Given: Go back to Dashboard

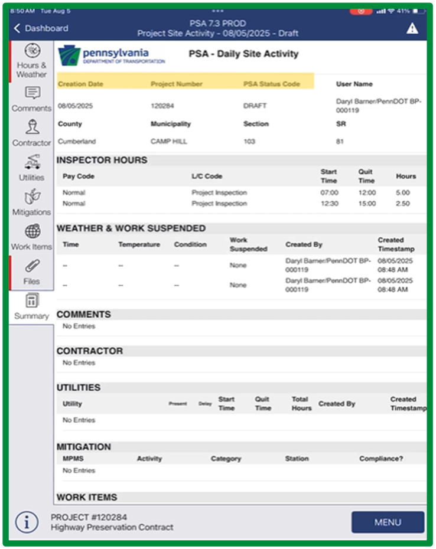Looking at the screenshot, I should [x=41, y=28].
